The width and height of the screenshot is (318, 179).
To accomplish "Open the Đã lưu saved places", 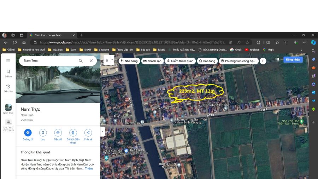I will pyautogui.click(x=8, y=73).
